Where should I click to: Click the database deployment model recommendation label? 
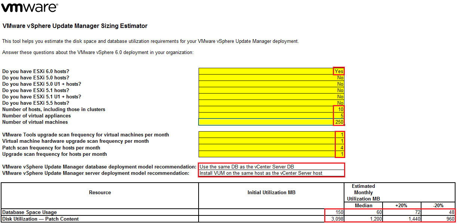coord(99,167)
